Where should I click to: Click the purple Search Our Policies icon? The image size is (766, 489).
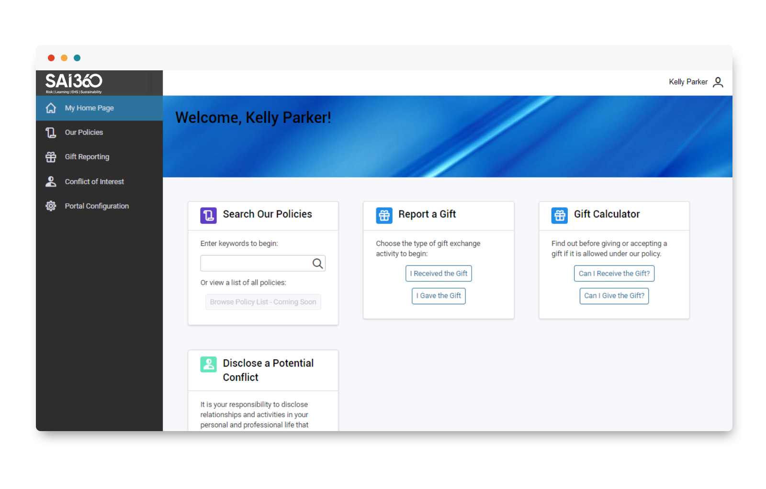[208, 215]
